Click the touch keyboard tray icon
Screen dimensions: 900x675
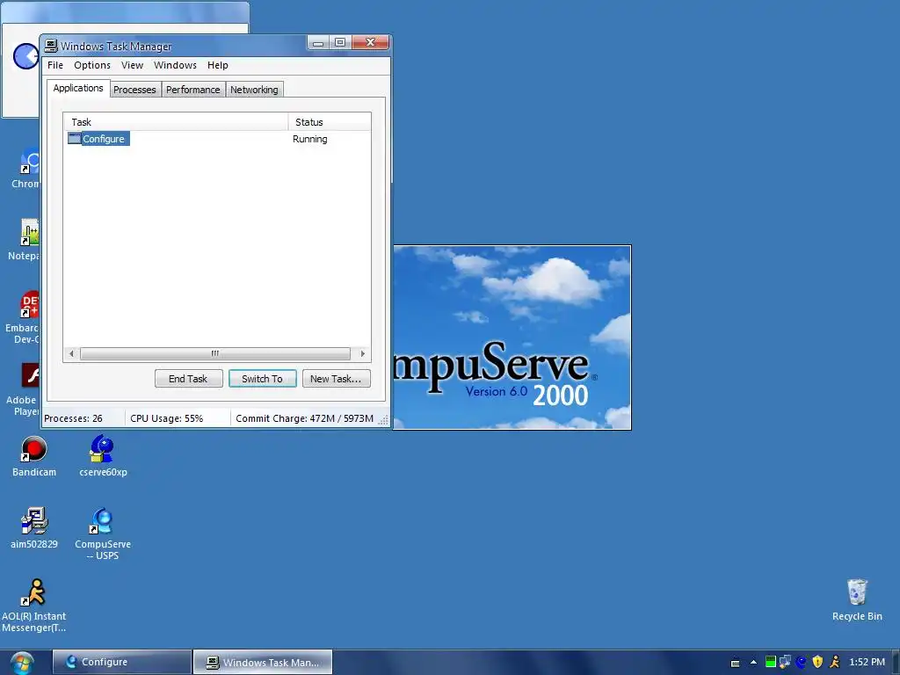735,663
